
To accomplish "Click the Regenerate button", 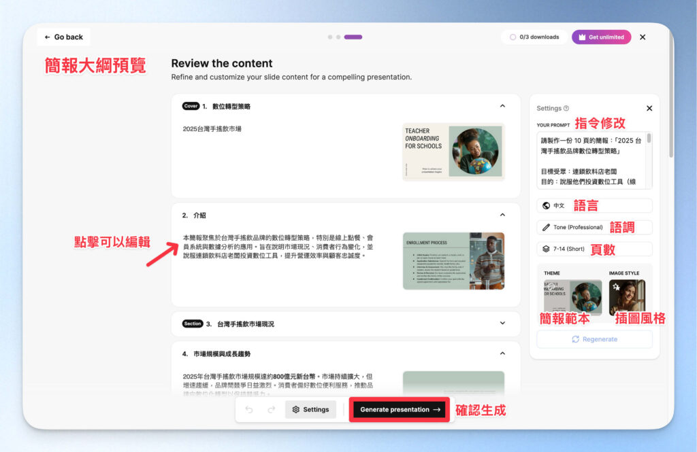I will (594, 338).
